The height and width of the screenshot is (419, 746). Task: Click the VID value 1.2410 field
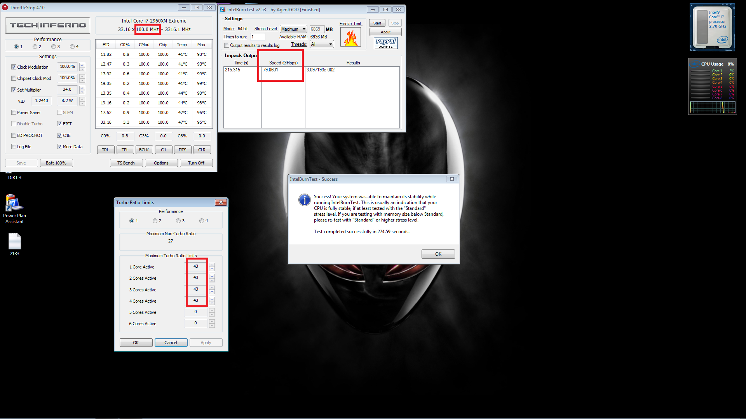point(42,101)
